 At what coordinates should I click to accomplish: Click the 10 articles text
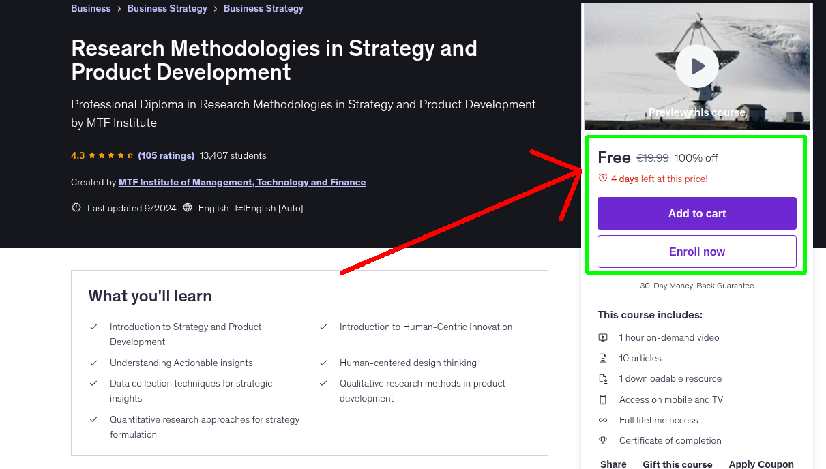(640, 358)
